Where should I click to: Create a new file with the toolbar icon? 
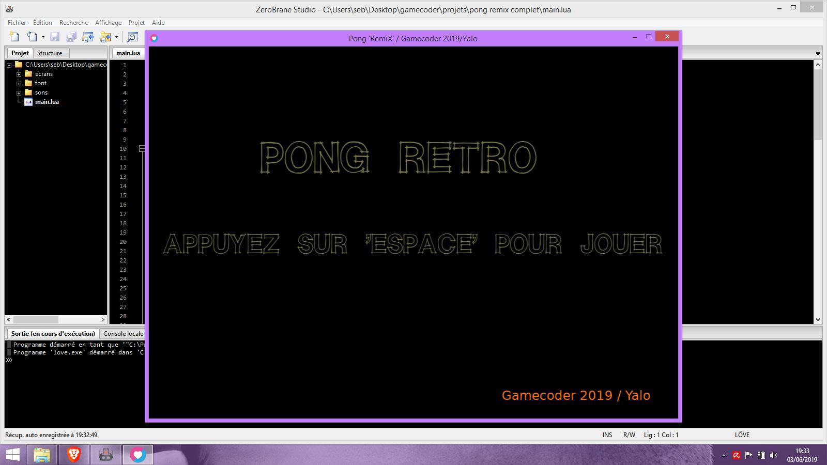pyautogui.click(x=14, y=37)
